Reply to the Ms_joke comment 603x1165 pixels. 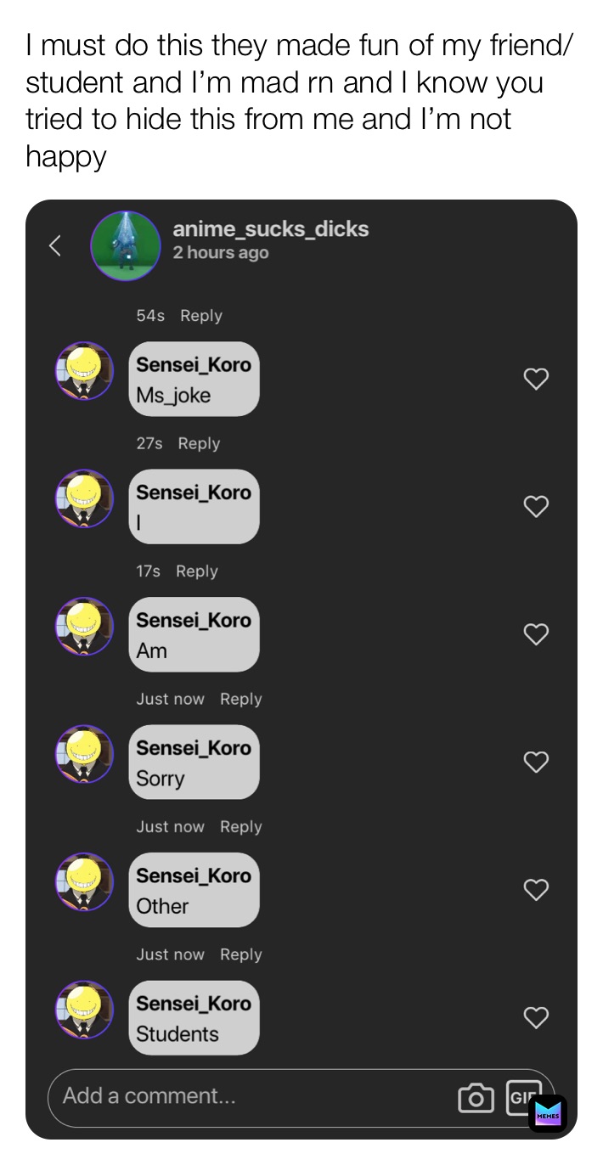click(x=201, y=315)
